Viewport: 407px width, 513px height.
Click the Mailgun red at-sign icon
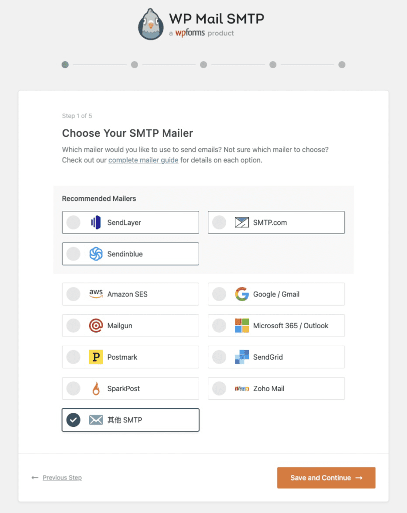point(96,326)
